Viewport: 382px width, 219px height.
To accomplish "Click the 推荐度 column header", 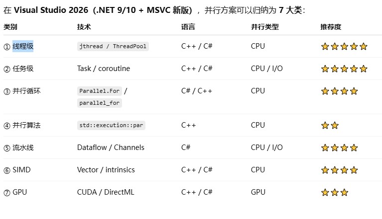I will coord(331,27).
